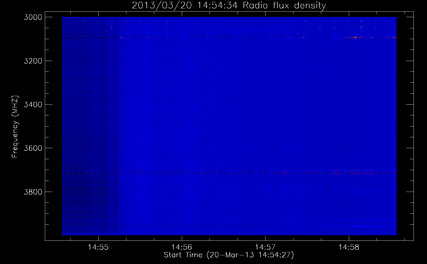The width and height of the screenshot is (427, 264).
Task: Click the '3200' frequency axis label
Action: 33,61
